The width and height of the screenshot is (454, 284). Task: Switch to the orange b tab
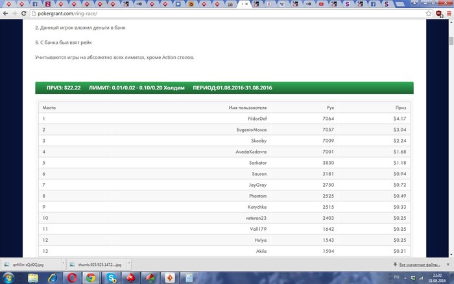coord(191,4)
